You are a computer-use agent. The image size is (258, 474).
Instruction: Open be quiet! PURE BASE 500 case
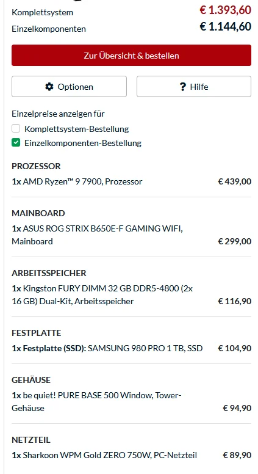(96, 402)
